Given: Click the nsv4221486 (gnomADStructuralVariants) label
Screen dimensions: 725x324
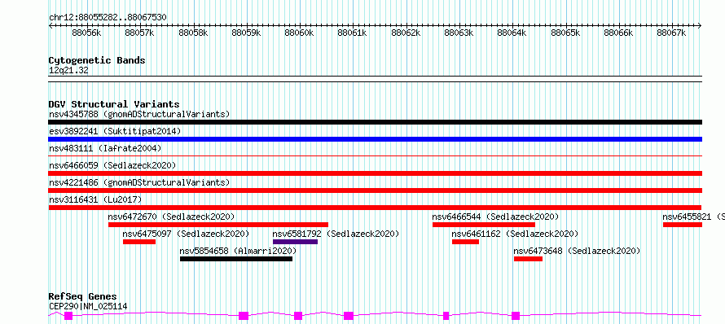Looking at the screenshot, I should tap(139, 182).
